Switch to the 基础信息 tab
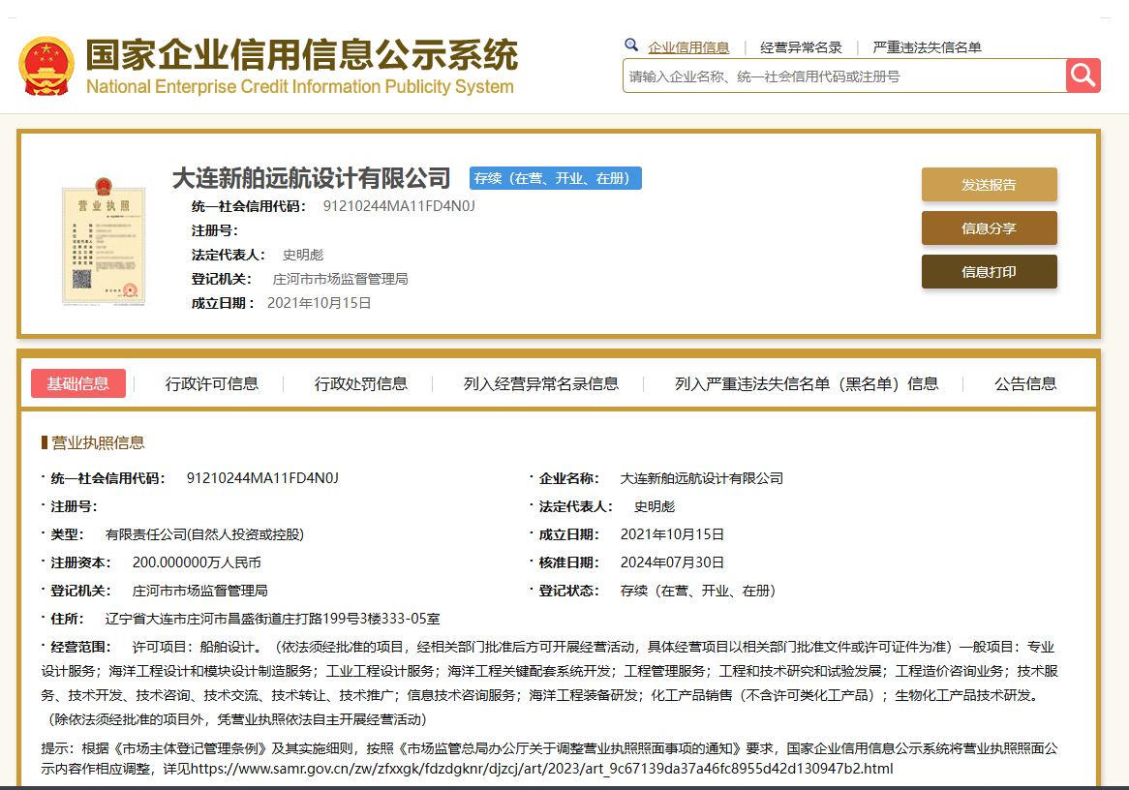The height and width of the screenshot is (790, 1129). (78, 383)
